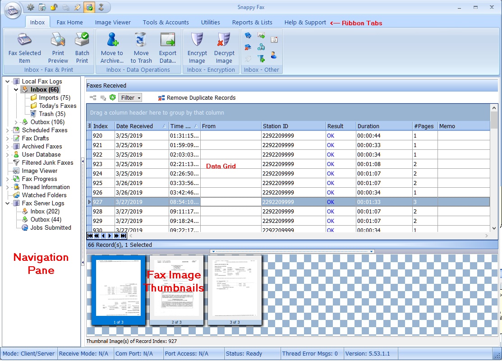Click the Export Data icon

tap(168, 40)
